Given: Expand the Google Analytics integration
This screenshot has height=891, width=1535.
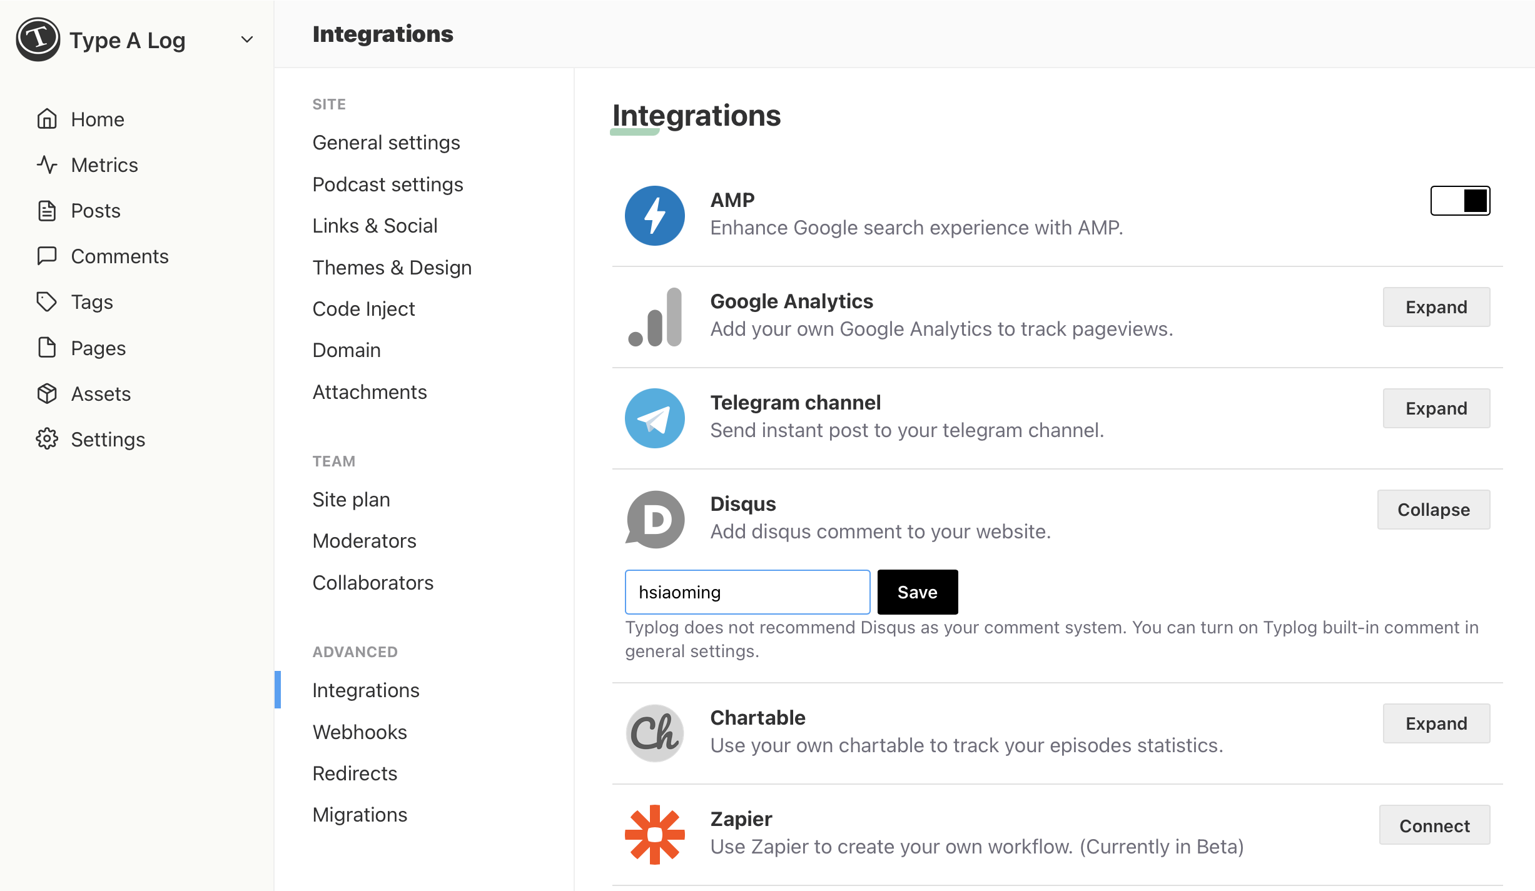Looking at the screenshot, I should pyautogui.click(x=1436, y=307).
